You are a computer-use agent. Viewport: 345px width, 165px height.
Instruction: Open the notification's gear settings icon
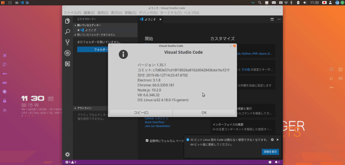click(272, 140)
